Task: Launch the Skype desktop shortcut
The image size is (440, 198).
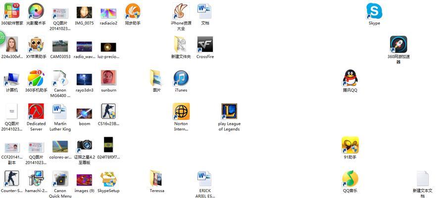Action: click(374, 11)
